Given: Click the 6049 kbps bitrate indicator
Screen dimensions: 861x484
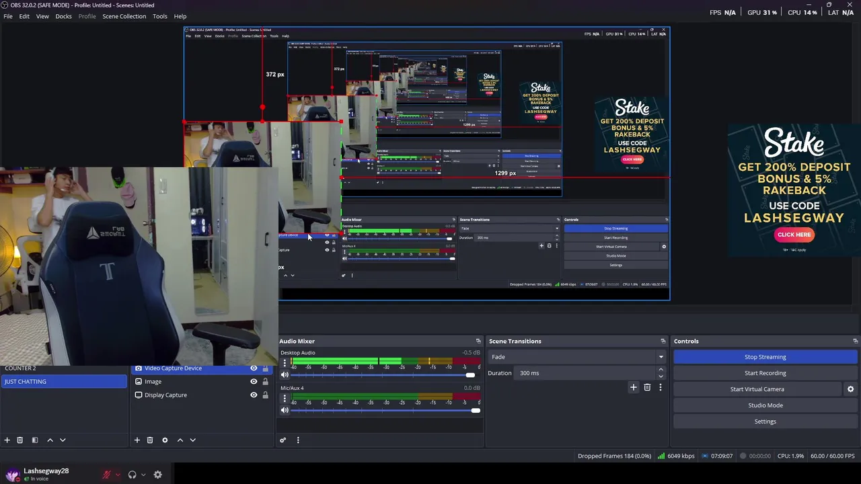Looking at the screenshot, I should click(676, 456).
